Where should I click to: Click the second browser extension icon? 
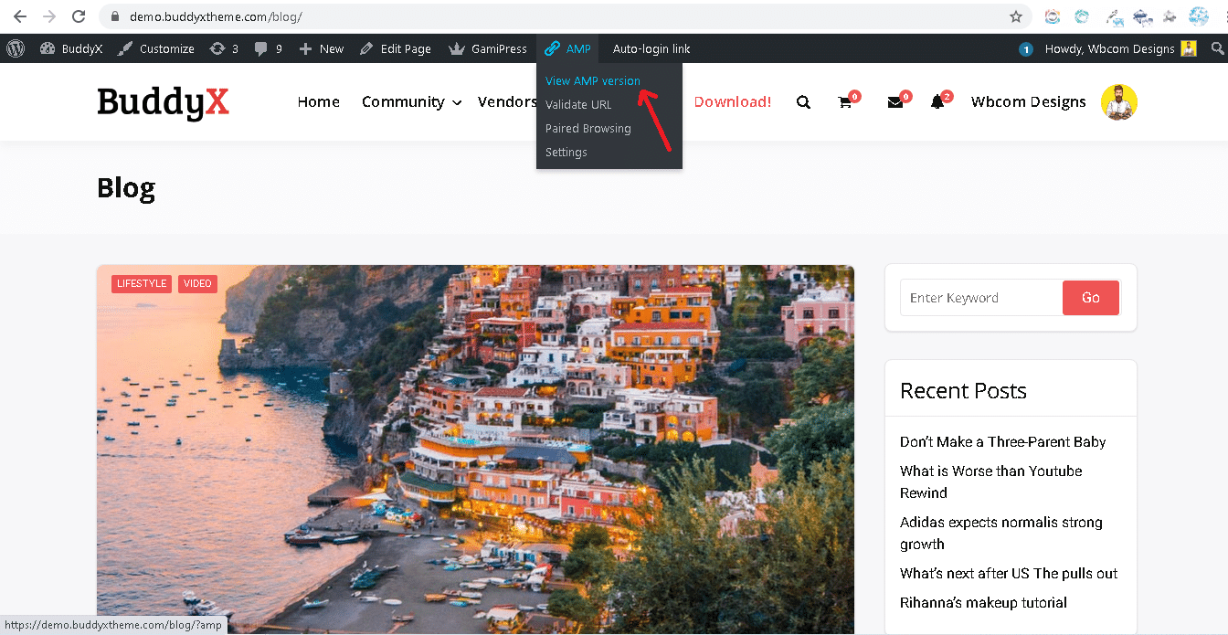tap(1082, 16)
